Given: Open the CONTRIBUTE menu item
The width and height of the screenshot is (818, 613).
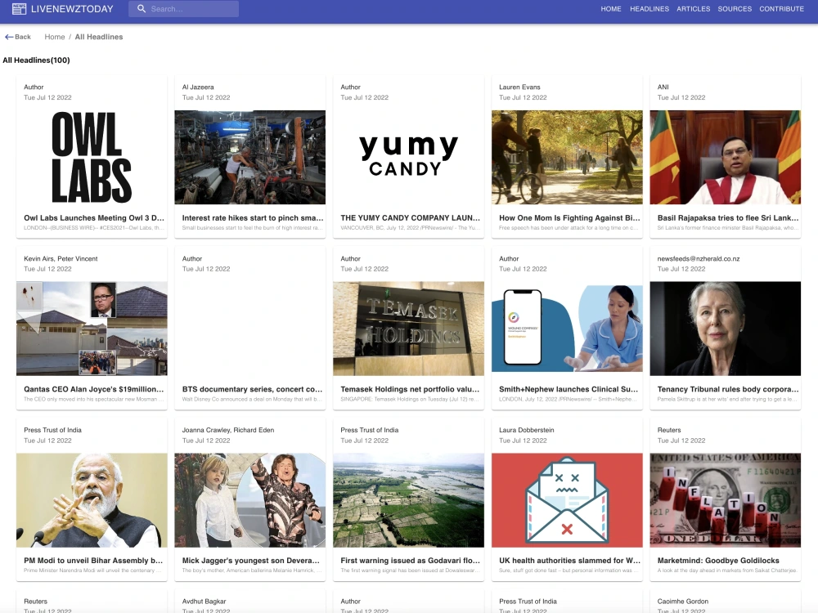Looking at the screenshot, I should [781, 9].
